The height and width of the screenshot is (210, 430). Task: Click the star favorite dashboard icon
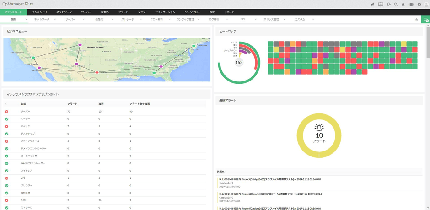coord(416,20)
